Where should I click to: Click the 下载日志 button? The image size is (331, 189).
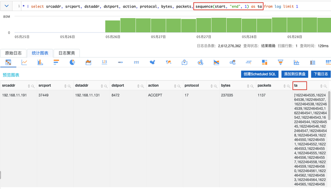321,74
